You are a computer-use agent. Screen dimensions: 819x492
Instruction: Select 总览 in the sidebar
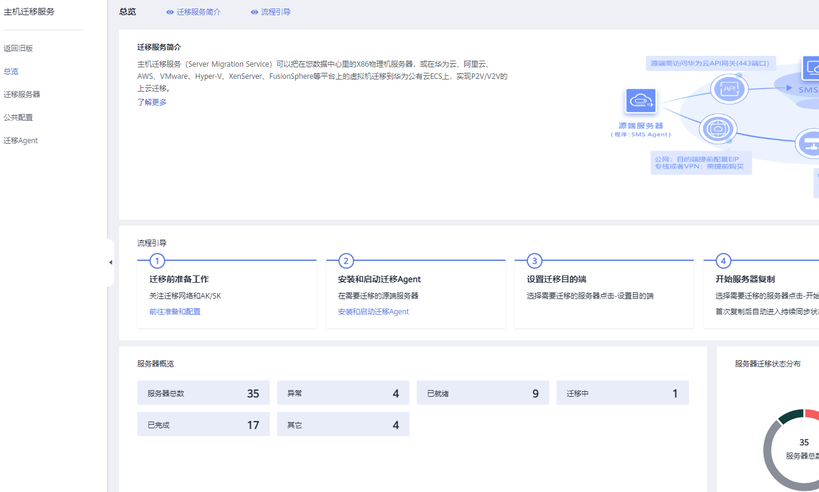[11, 71]
